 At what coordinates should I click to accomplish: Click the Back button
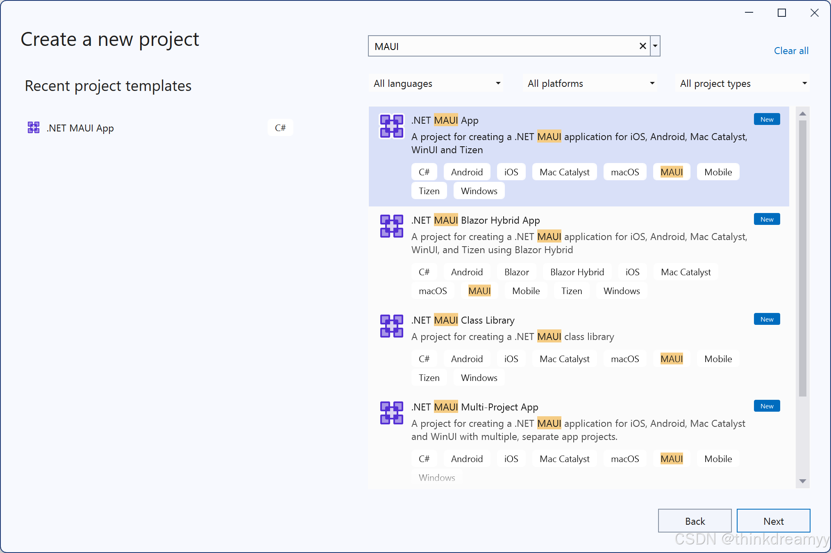(695, 521)
